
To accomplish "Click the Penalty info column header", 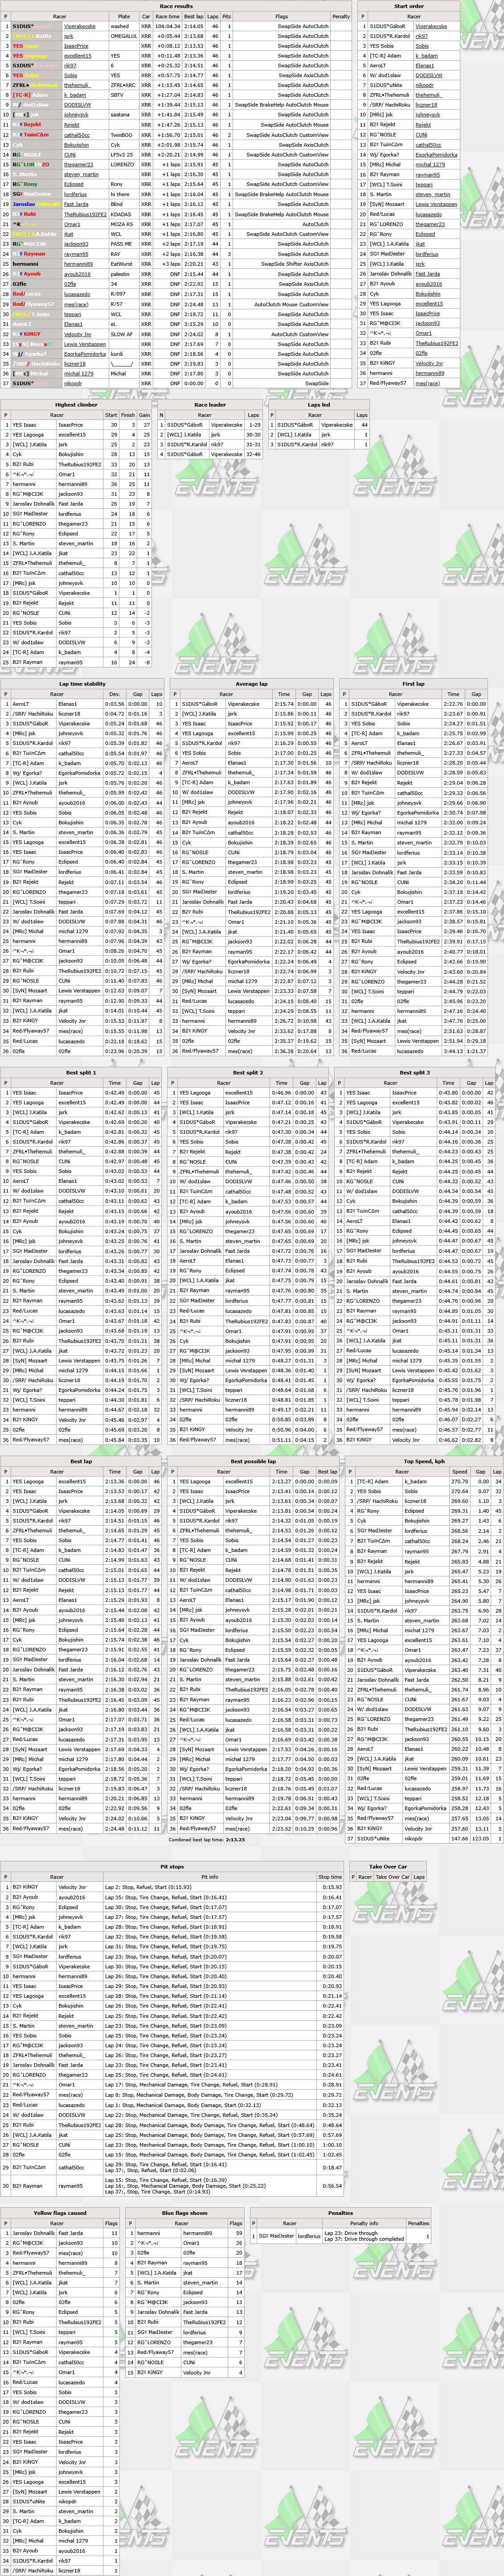I will click(x=364, y=2223).
